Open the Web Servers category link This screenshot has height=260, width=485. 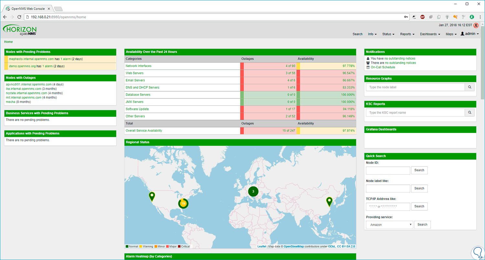pyautogui.click(x=135, y=73)
